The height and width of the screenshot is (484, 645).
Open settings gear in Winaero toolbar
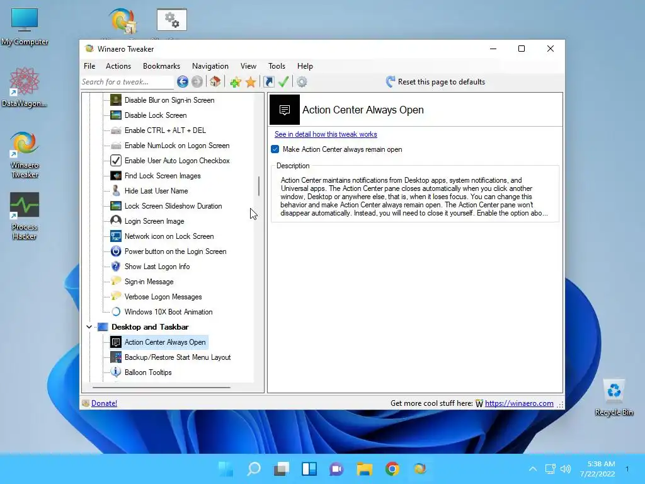302,82
